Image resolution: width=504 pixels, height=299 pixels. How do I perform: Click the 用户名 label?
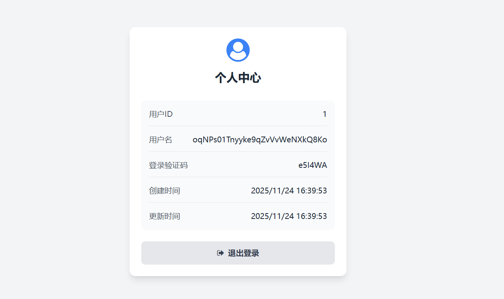[161, 140]
